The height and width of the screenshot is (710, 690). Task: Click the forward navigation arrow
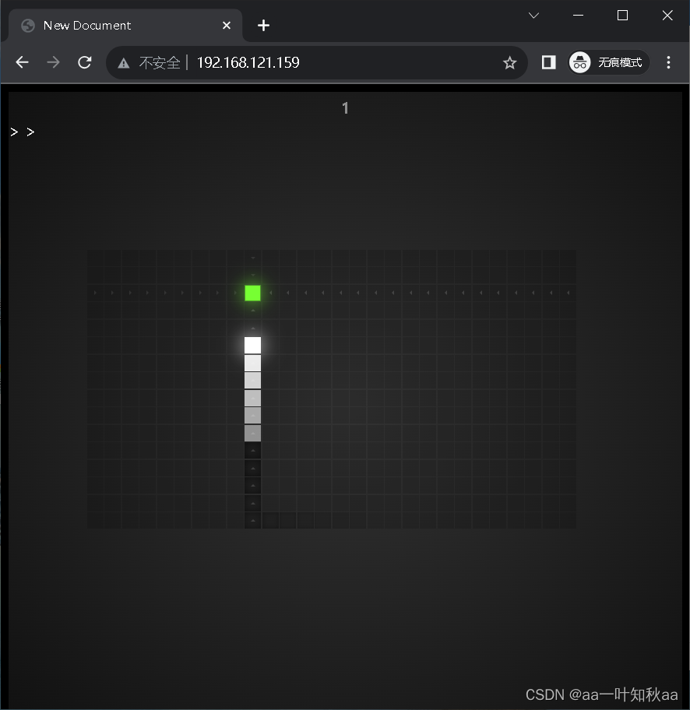pos(54,62)
